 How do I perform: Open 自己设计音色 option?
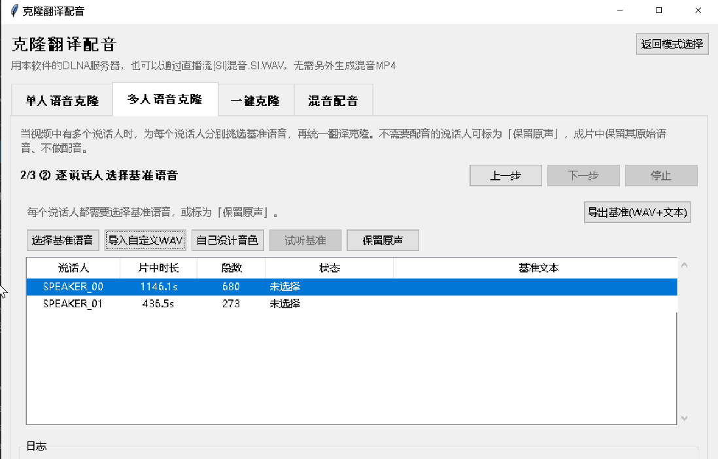[x=228, y=241]
